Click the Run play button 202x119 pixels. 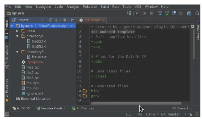coord(145,13)
